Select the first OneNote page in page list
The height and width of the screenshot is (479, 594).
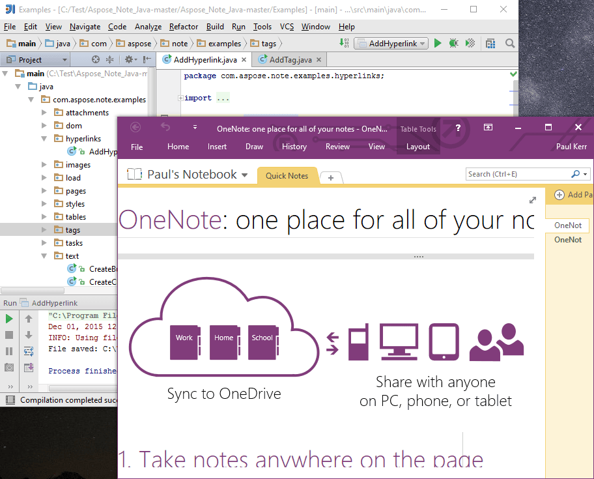tap(567, 225)
